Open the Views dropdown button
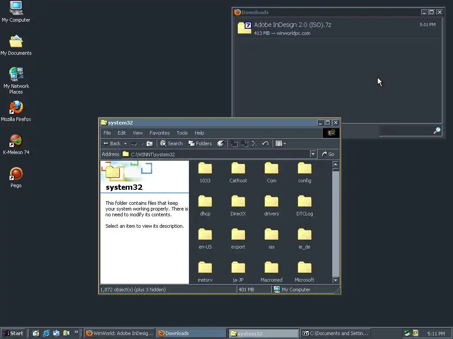 (x=280, y=143)
